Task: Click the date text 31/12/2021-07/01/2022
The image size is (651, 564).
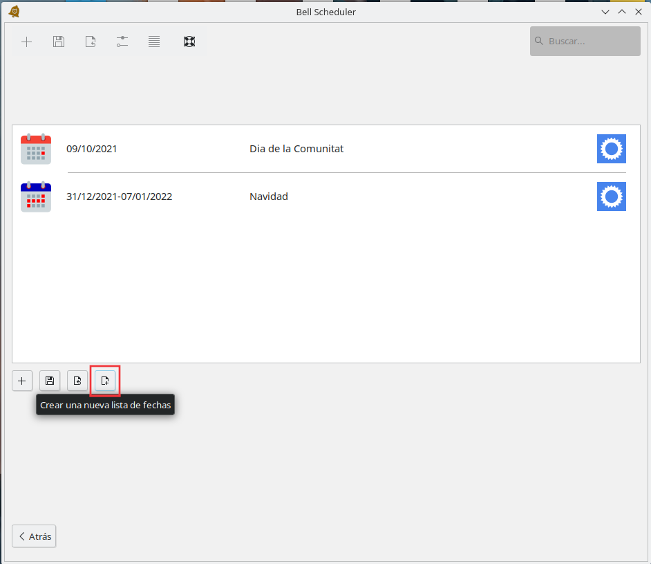Action: (119, 197)
